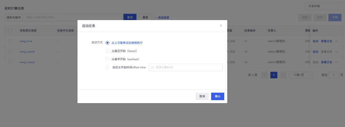Open the more options ellipsis for mwg_mysql row
Viewport: 345px width, 127px height.
[337, 62]
